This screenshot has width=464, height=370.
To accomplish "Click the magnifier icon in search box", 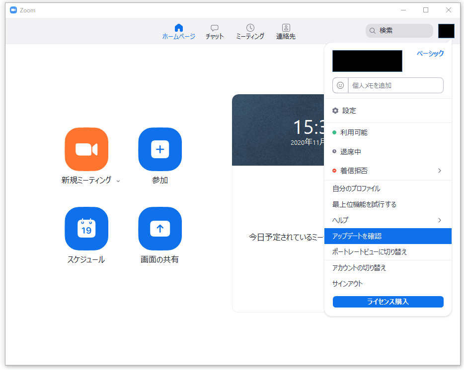I will point(373,31).
